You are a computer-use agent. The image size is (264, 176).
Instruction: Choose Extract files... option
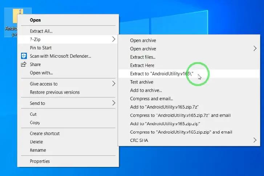[189, 57]
